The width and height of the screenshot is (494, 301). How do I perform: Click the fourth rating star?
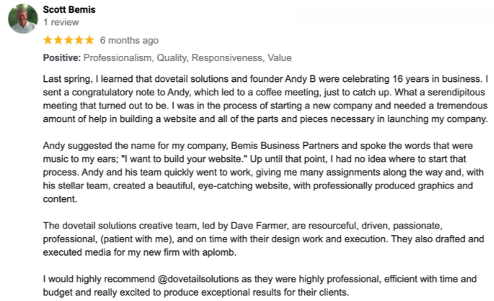click(x=79, y=40)
